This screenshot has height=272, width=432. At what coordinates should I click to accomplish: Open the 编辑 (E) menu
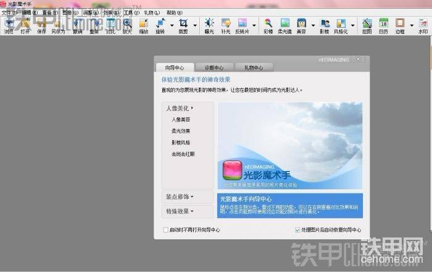[x=30, y=13]
